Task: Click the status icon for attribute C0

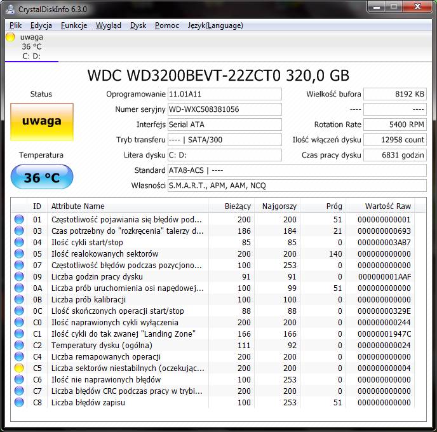Action: point(19,322)
